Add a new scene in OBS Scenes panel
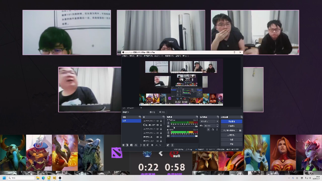 123,145
